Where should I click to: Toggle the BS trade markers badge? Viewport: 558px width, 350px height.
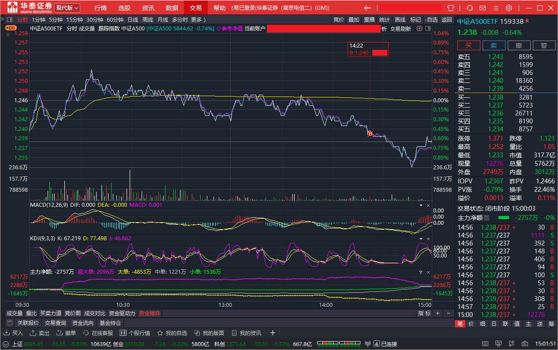click(x=11, y=28)
